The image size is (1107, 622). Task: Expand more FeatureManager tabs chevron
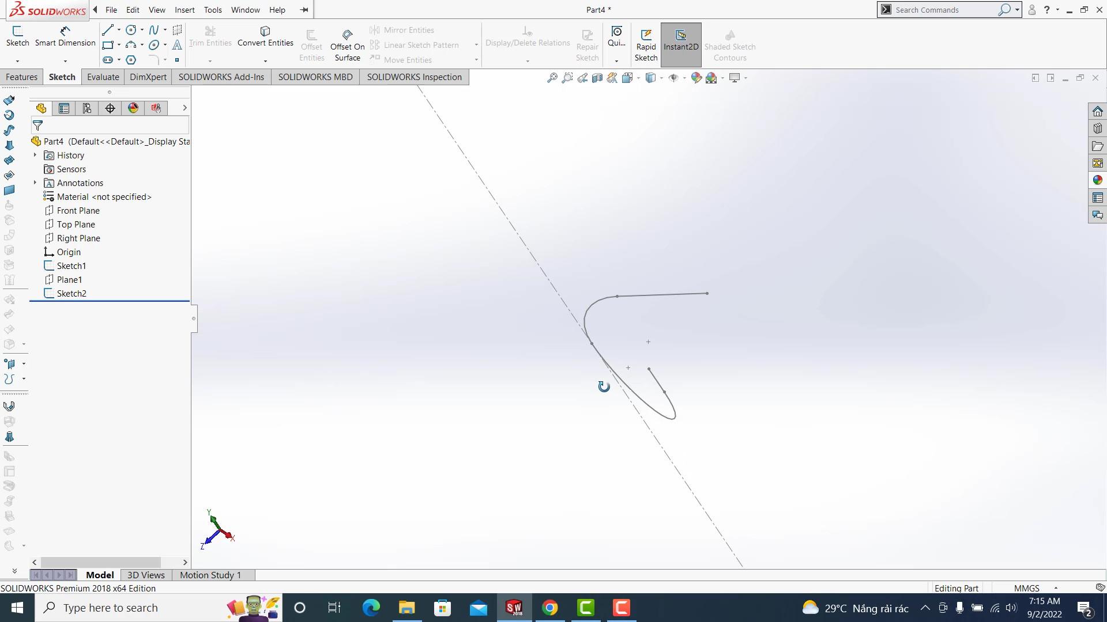click(184, 108)
